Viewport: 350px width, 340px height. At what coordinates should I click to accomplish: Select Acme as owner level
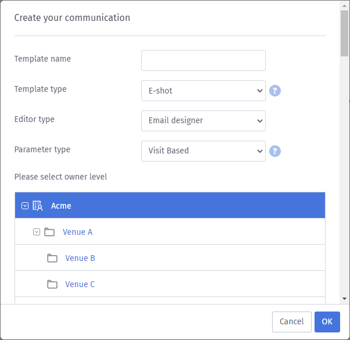[x=61, y=206]
